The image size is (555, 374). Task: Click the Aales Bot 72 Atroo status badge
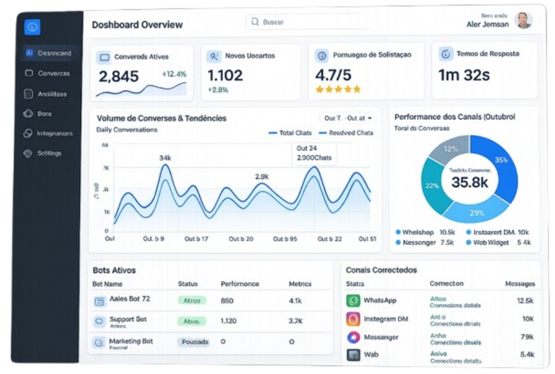tap(192, 301)
